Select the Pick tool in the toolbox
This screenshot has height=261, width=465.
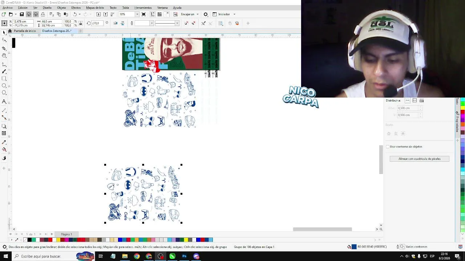coord(4,32)
